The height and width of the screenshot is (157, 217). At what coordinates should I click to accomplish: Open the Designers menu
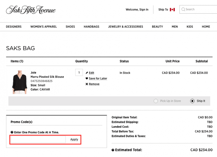tap(14, 27)
